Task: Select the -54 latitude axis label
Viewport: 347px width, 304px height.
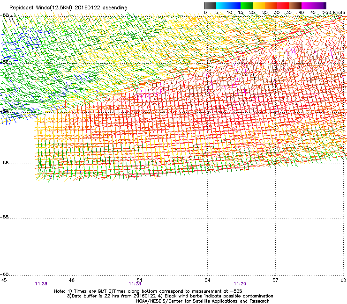Action: tap(4, 111)
